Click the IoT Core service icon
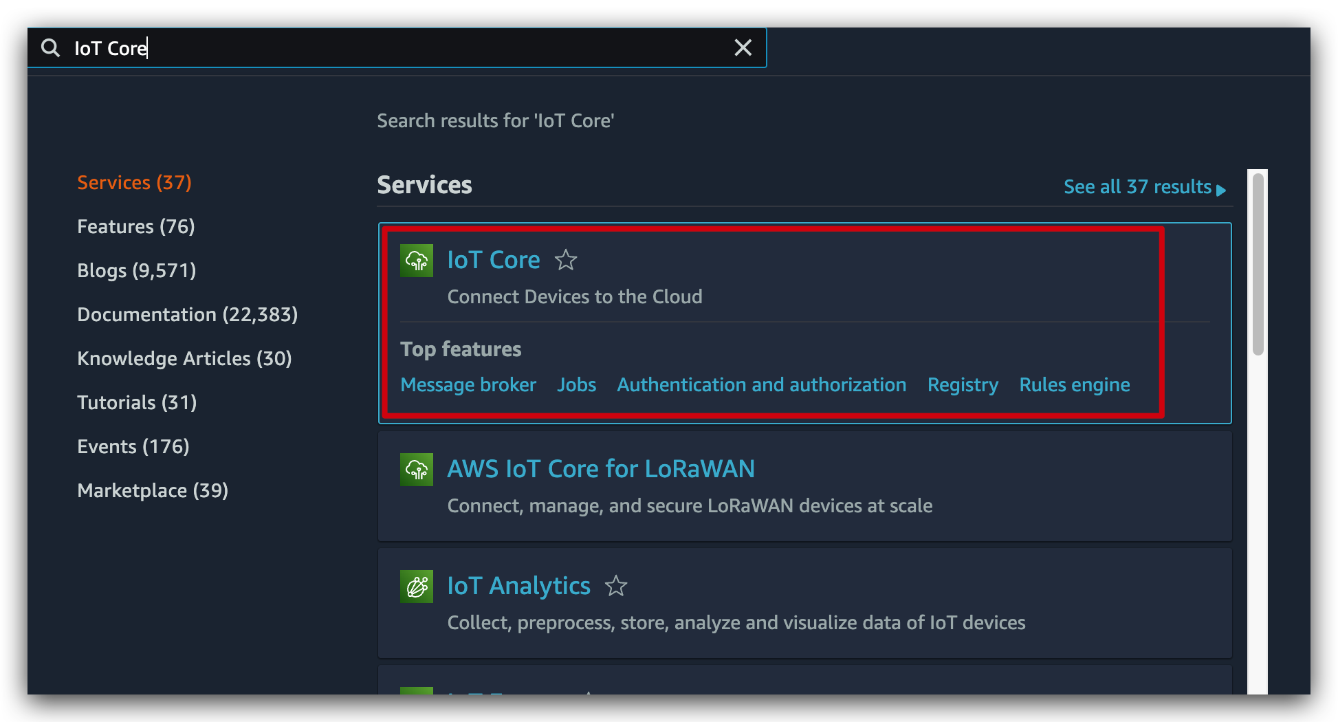Image resolution: width=1338 pixels, height=722 pixels. tap(417, 261)
